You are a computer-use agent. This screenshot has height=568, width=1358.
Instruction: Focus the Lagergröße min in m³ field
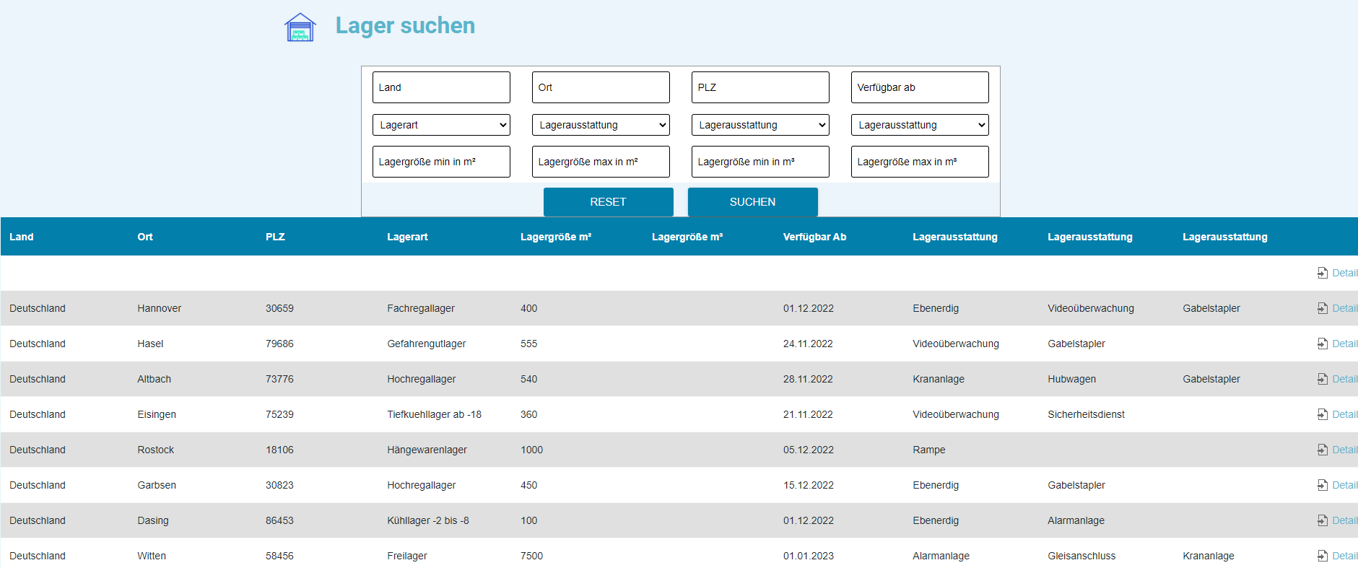760,162
